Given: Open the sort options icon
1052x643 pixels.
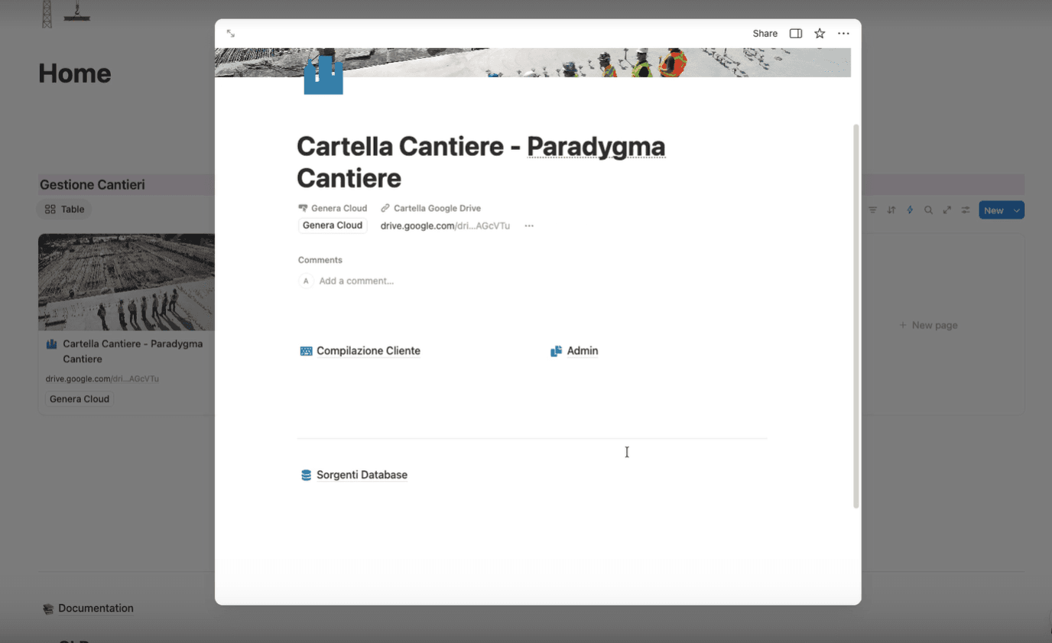Looking at the screenshot, I should (x=891, y=209).
